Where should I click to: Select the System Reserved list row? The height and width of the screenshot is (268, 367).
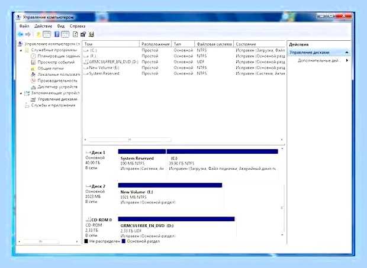[x=184, y=73]
